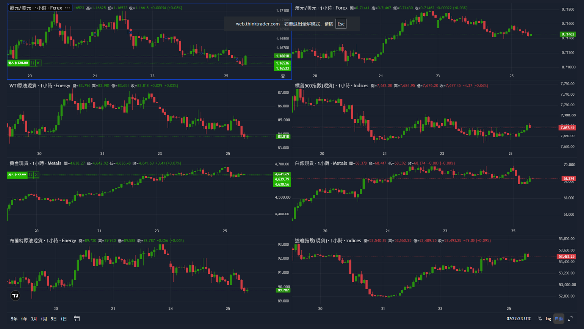Click Brent current price label 89.787
This screenshot has height=329, width=584.
click(283, 290)
